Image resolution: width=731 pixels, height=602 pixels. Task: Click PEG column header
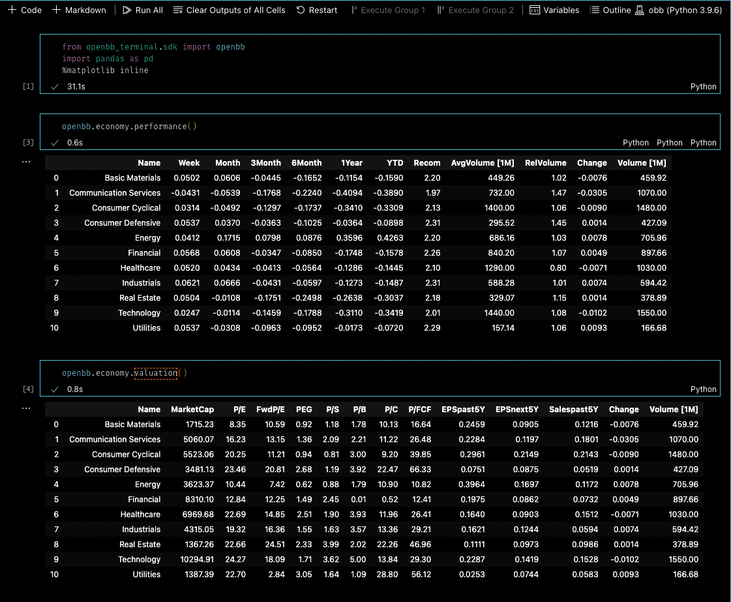coord(304,410)
